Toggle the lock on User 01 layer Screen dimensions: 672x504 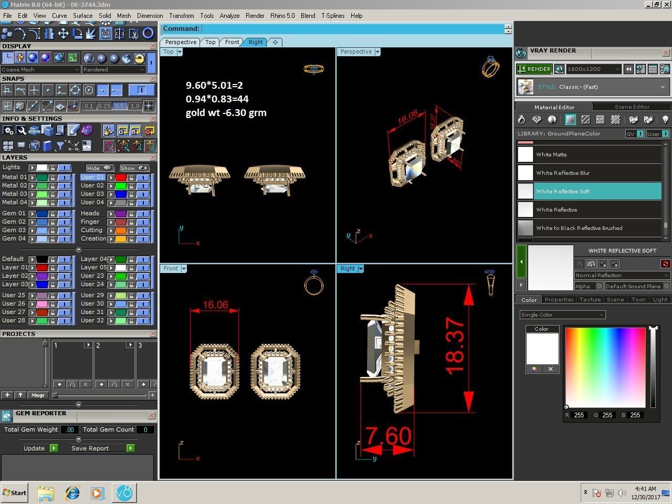(131, 177)
